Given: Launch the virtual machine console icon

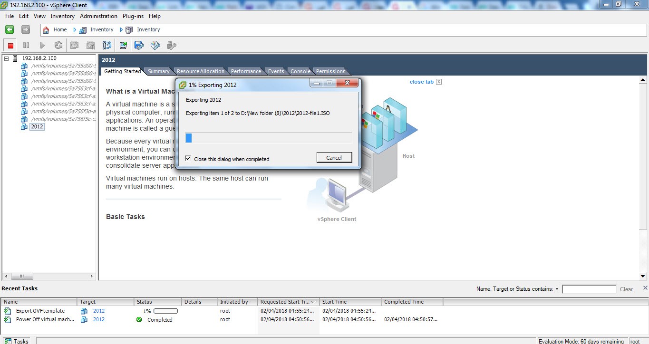Looking at the screenshot, I should point(123,46).
